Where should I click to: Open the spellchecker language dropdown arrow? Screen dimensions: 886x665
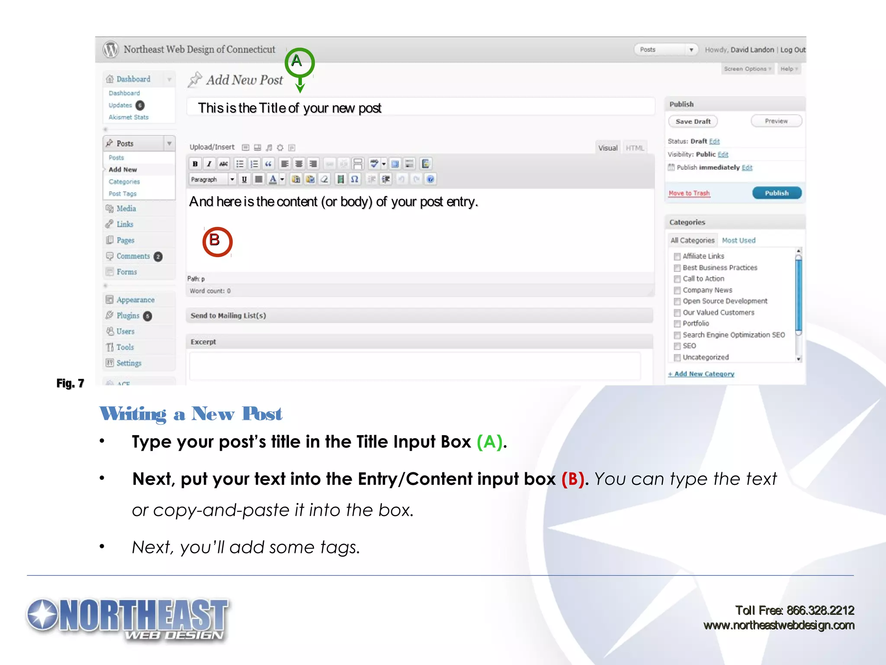click(383, 164)
